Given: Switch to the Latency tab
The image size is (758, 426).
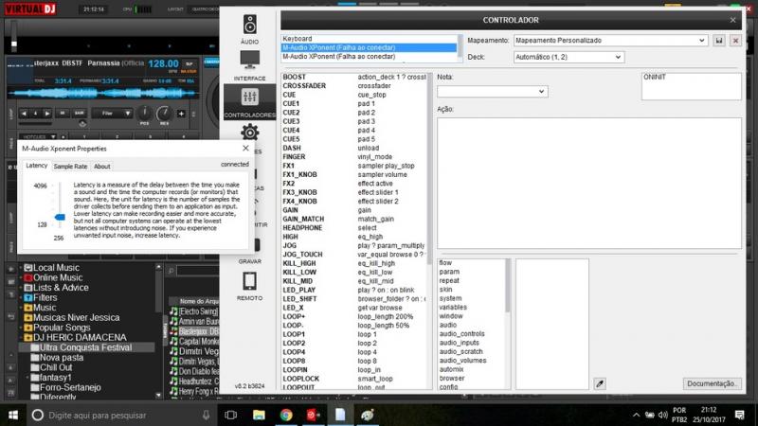Looking at the screenshot, I should 36,166.
